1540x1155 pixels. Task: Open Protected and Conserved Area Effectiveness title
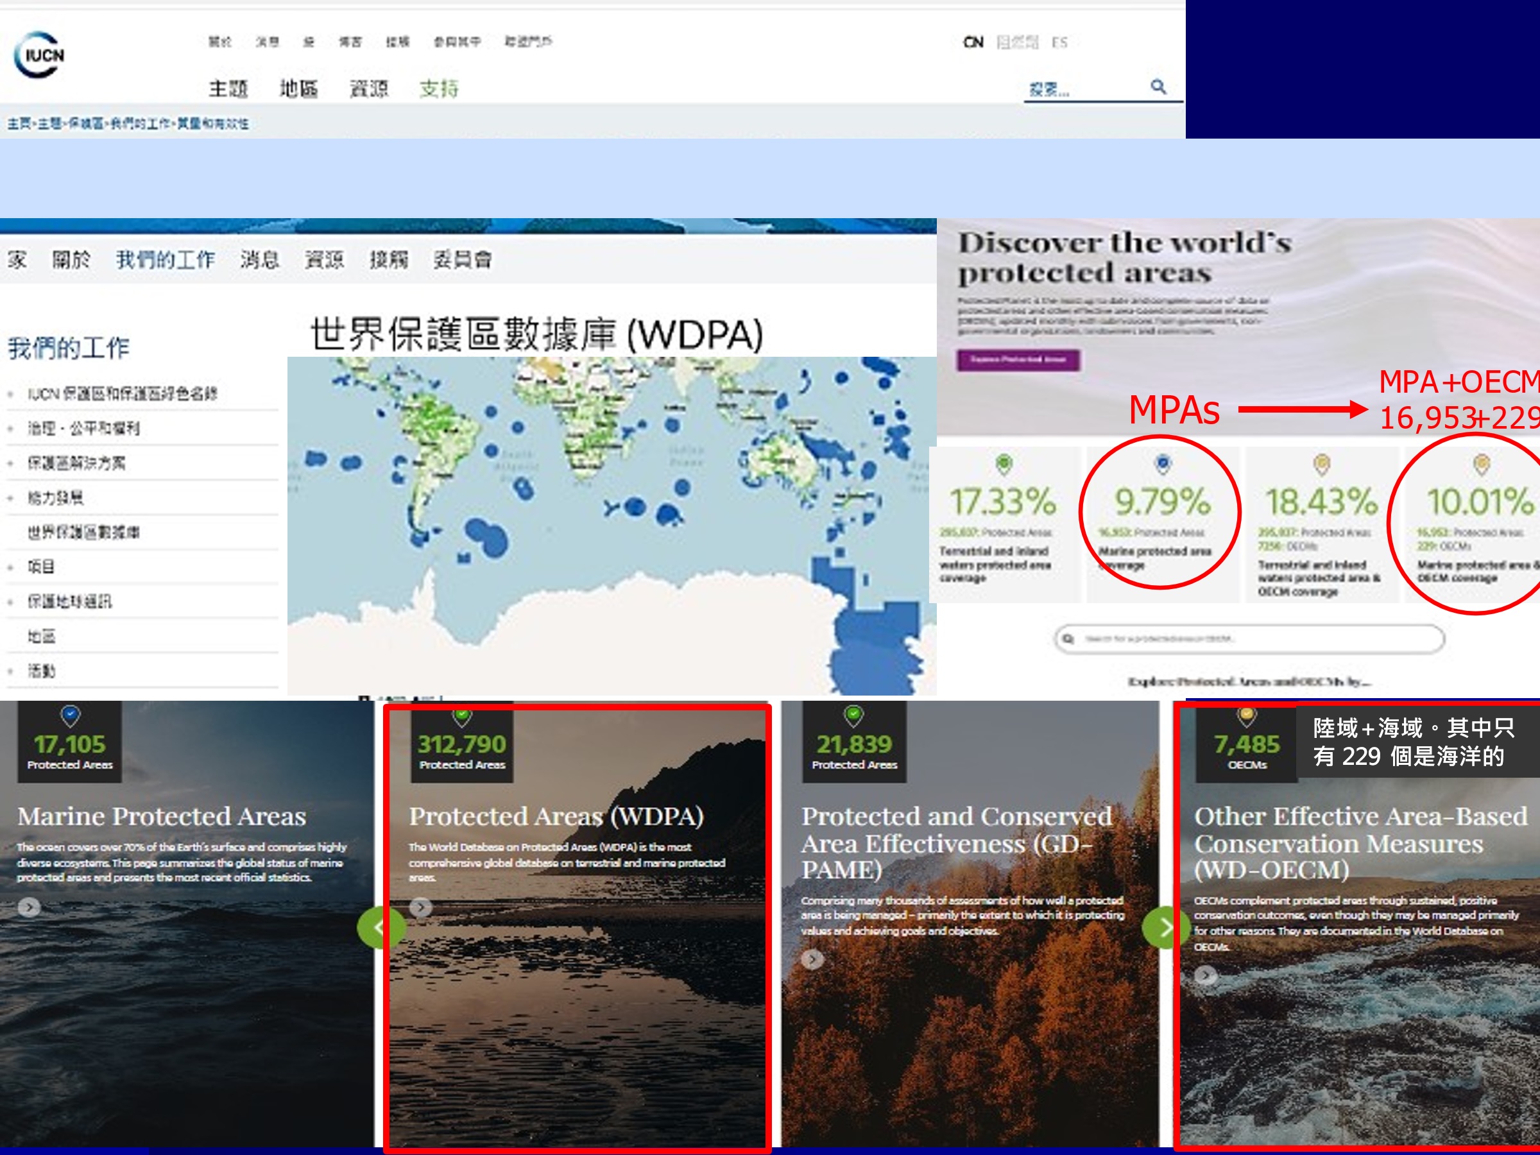(957, 843)
